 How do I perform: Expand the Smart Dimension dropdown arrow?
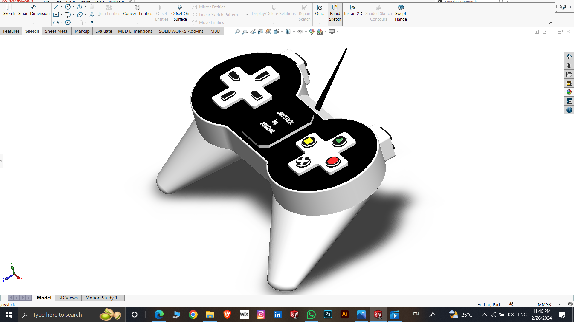[x=34, y=23]
